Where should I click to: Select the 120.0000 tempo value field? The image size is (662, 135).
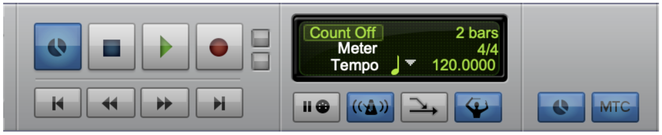click(464, 65)
